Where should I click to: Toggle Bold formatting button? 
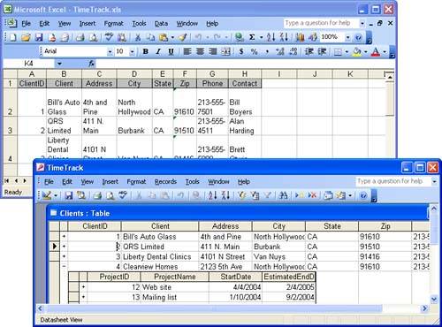pyautogui.click(x=145, y=51)
